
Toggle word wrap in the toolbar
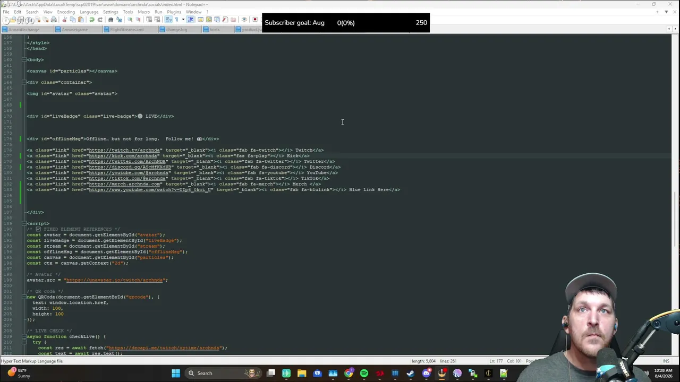coord(168,20)
